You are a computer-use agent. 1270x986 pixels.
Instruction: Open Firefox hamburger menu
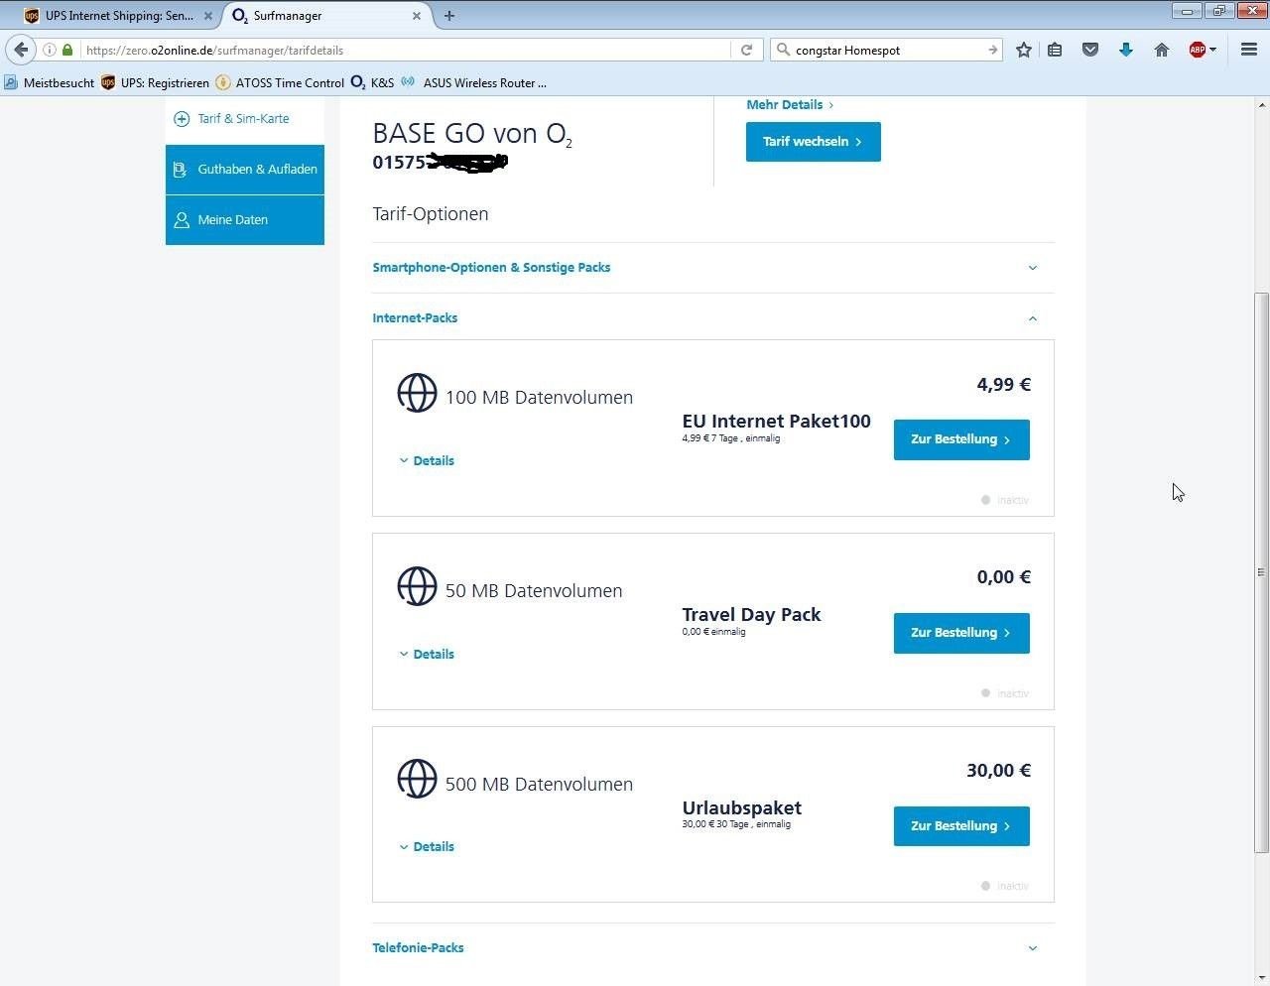(1249, 50)
